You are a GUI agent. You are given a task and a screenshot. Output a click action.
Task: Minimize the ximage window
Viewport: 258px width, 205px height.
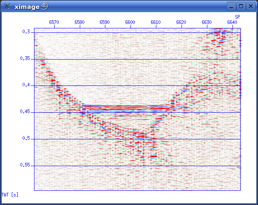point(231,6)
